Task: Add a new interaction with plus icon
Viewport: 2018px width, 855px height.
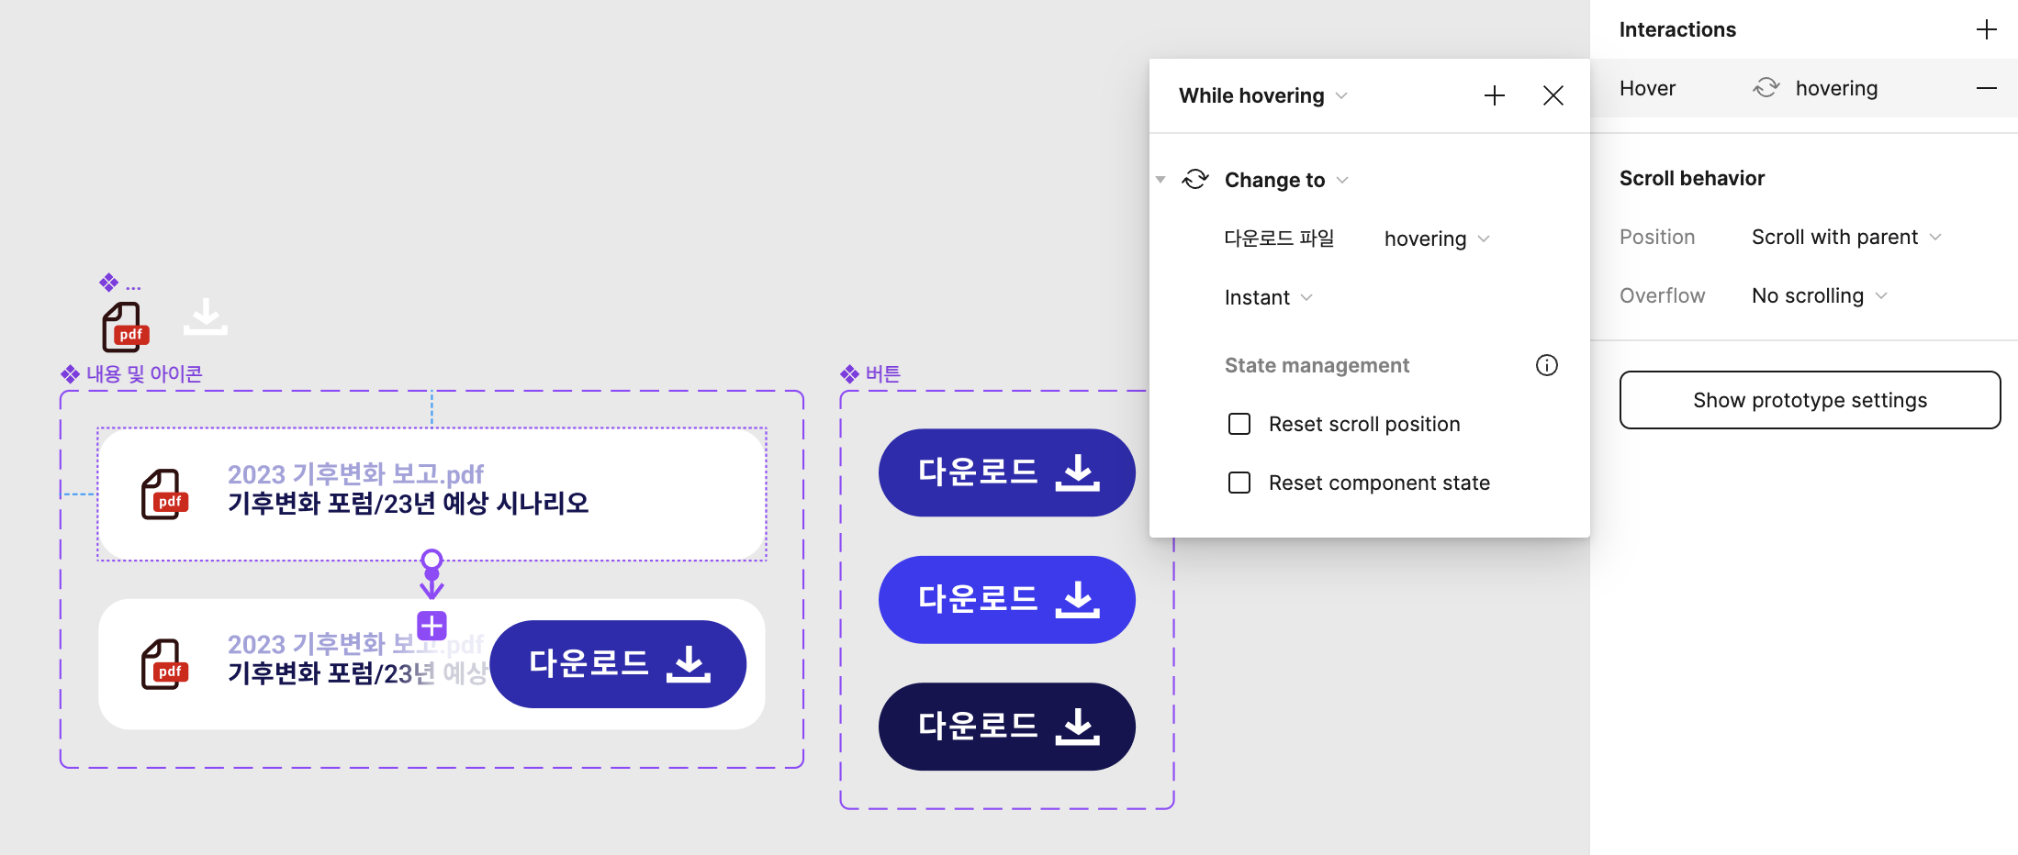Action: (1986, 29)
